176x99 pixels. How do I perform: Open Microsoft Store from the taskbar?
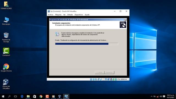click(34, 97)
